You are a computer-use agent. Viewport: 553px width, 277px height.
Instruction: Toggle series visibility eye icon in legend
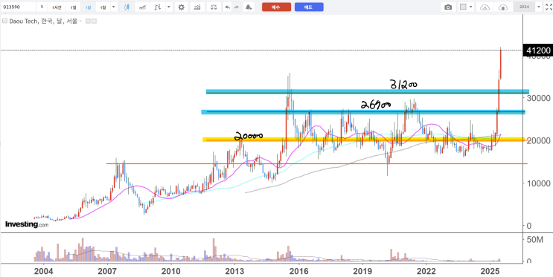pos(88,21)
